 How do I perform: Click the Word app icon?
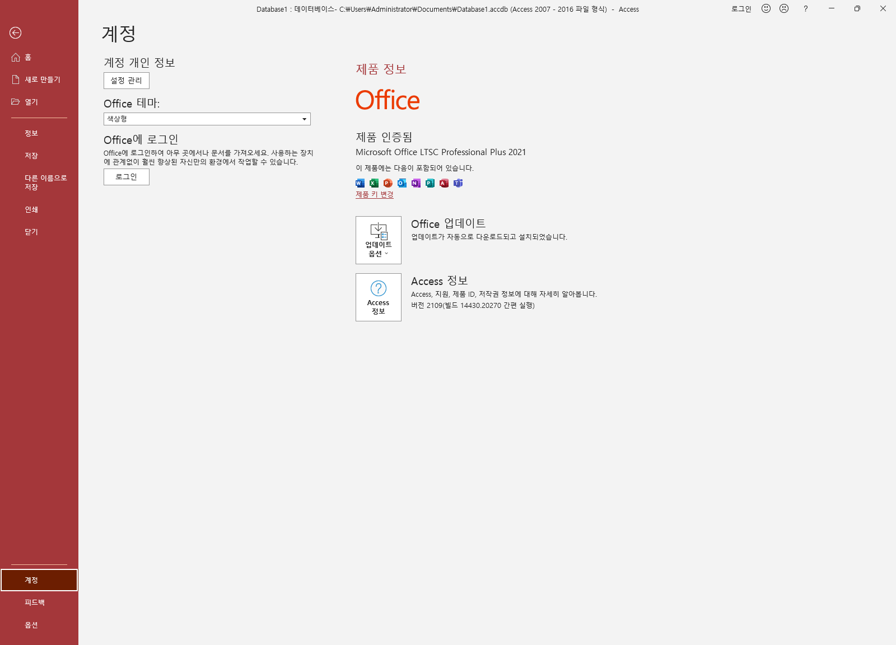pos(360,183)
